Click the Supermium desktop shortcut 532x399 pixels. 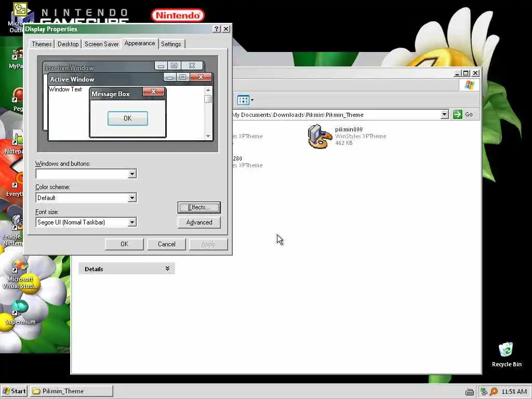19,312
